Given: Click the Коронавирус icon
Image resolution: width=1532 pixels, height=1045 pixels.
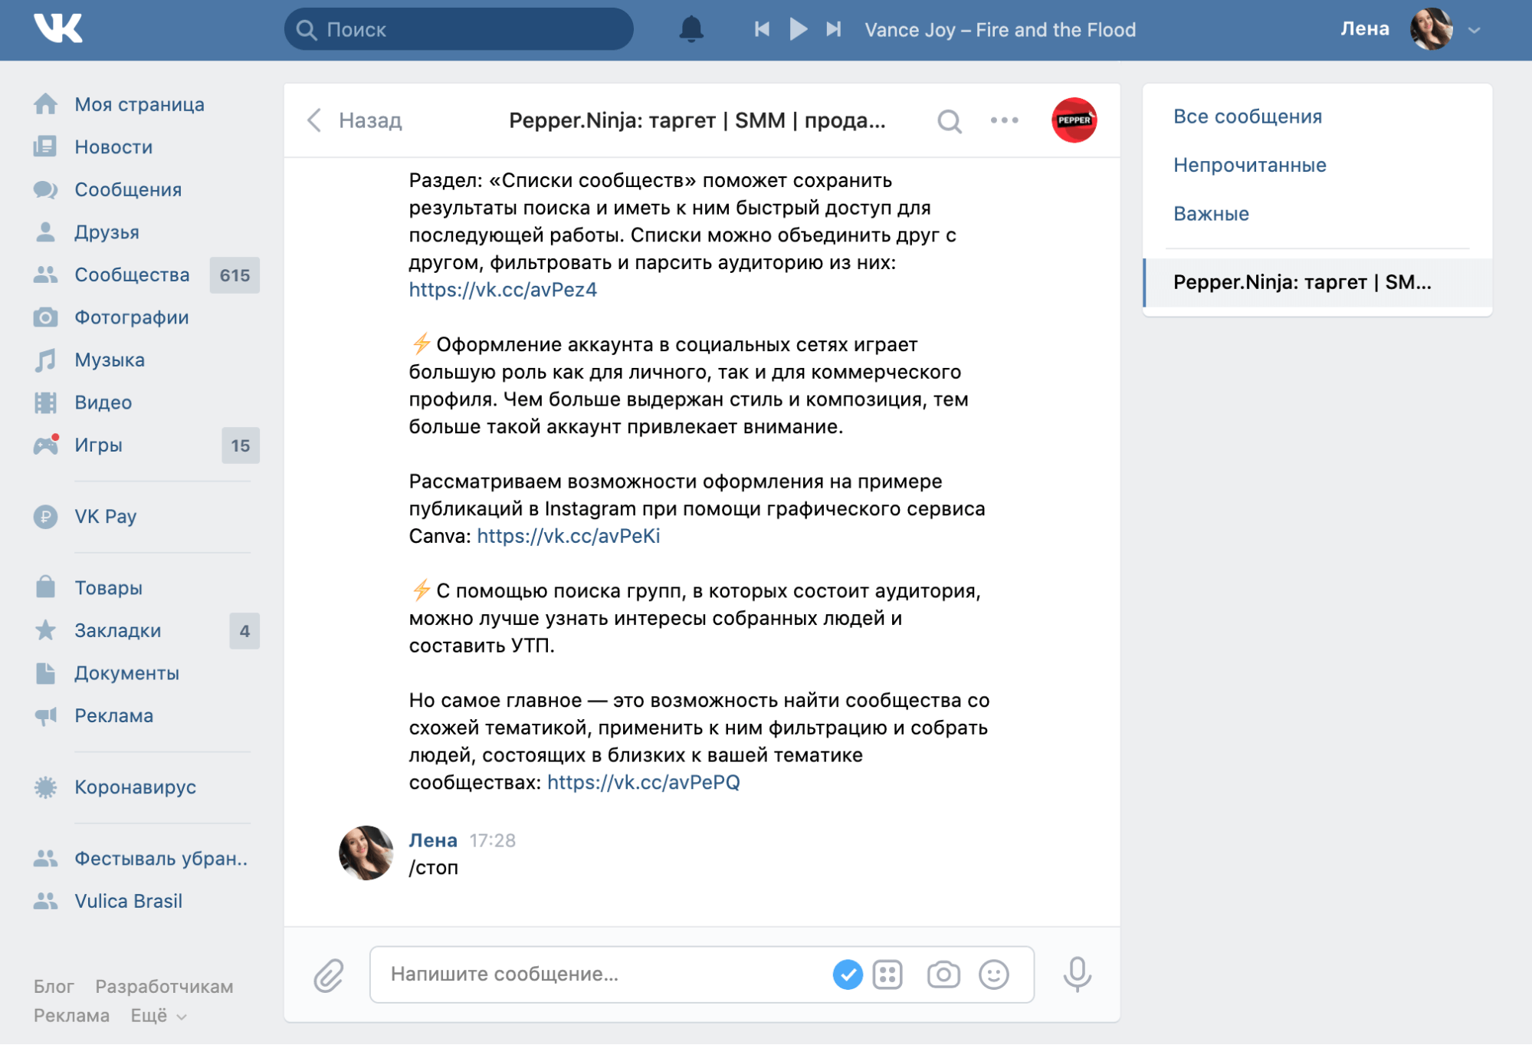Looking at the screenshot, I should pos(45,787).
